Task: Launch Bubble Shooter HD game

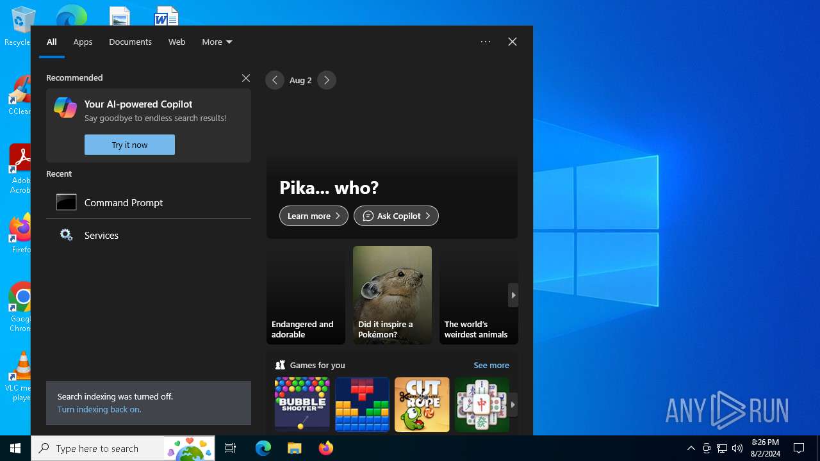Action: coord(302,404)
